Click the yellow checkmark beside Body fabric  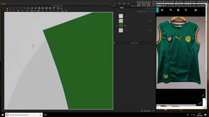click(117, 25)
